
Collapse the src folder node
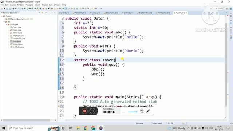point(4,22)
